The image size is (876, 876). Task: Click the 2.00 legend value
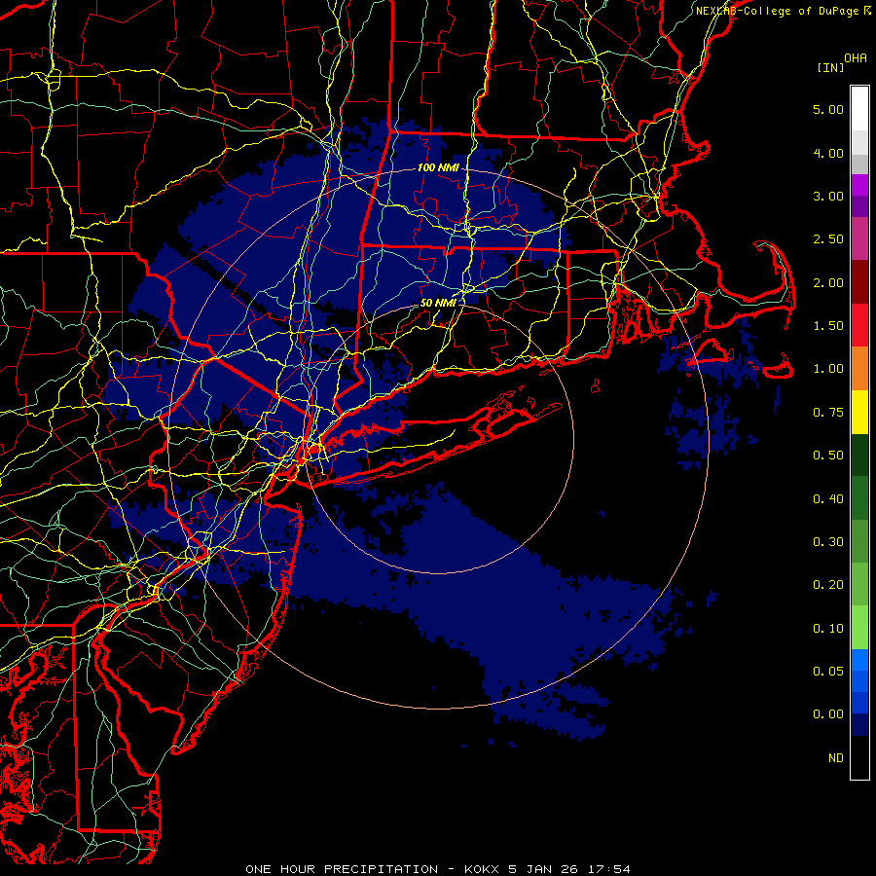[828, 282]
